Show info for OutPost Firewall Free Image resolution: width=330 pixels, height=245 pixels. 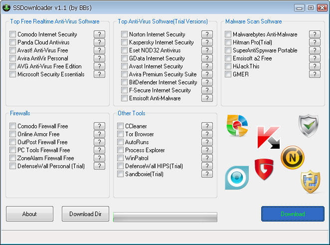99,142
